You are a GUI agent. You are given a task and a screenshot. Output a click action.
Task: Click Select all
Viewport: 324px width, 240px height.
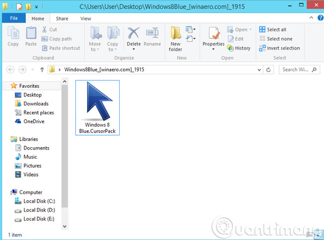point(273,29)
